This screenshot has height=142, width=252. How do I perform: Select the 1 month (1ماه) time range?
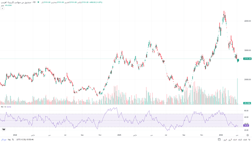pos(235,140)
